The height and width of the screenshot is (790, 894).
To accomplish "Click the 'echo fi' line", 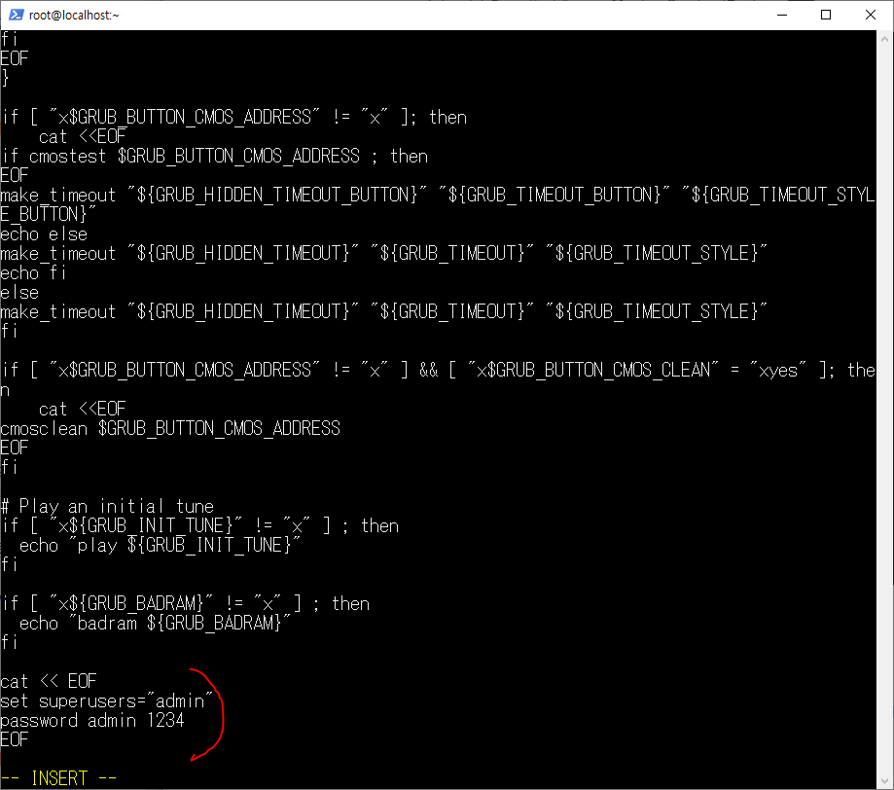I will pos(34,272).
